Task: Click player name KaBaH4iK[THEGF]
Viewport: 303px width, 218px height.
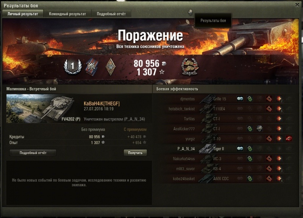Action: click(x=102, y=104)
